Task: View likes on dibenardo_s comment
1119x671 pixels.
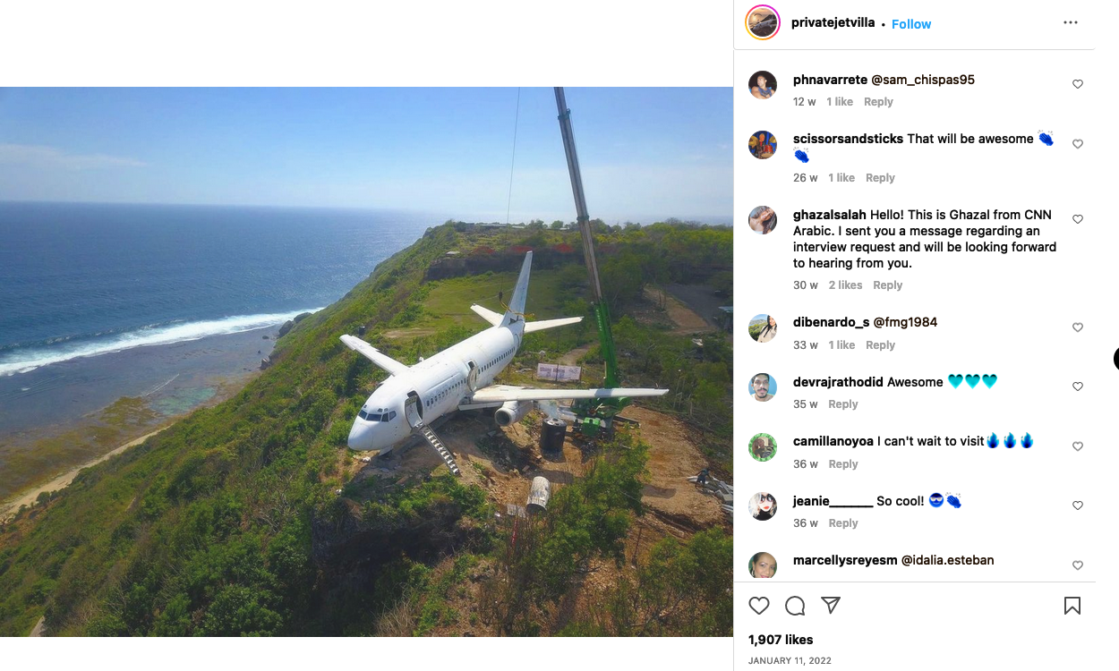Action: pyautogui.click(x=841, y=345)
